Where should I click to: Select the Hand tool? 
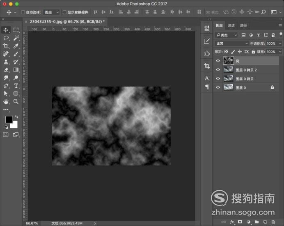click(x=6, y=101)
